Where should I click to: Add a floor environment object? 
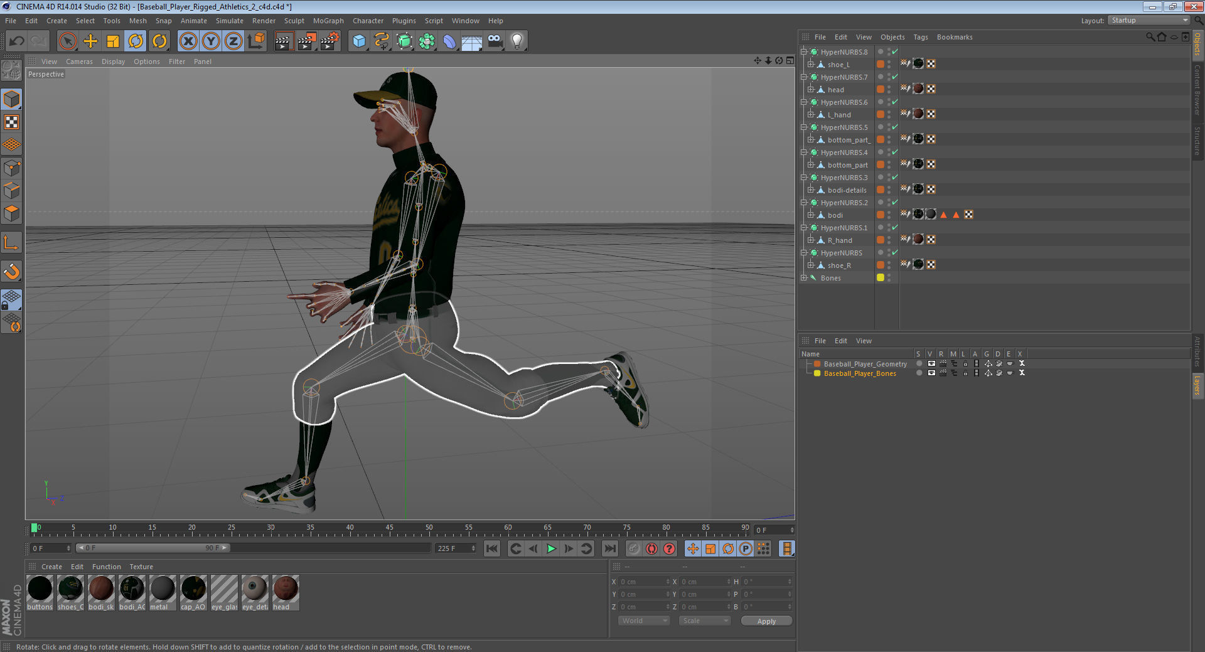472,41
